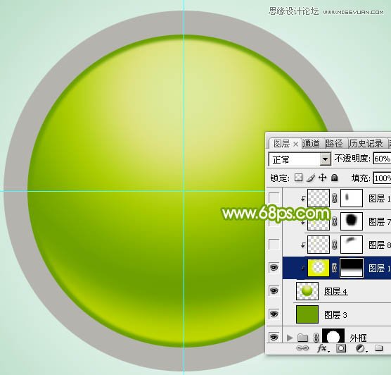
Task: Select the 图层 4 green sphere thumbnail
Action: [307, 291]
